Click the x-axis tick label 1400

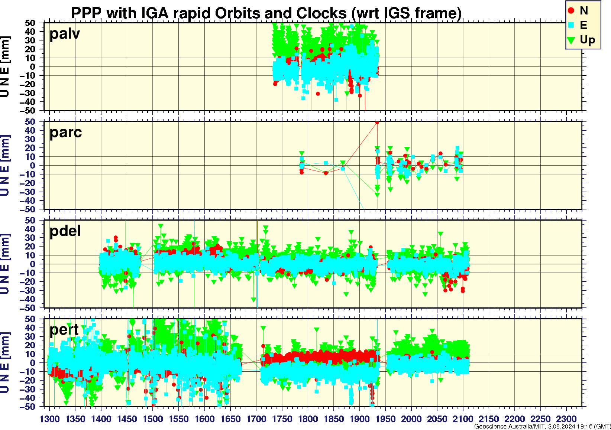coord(101,419)
